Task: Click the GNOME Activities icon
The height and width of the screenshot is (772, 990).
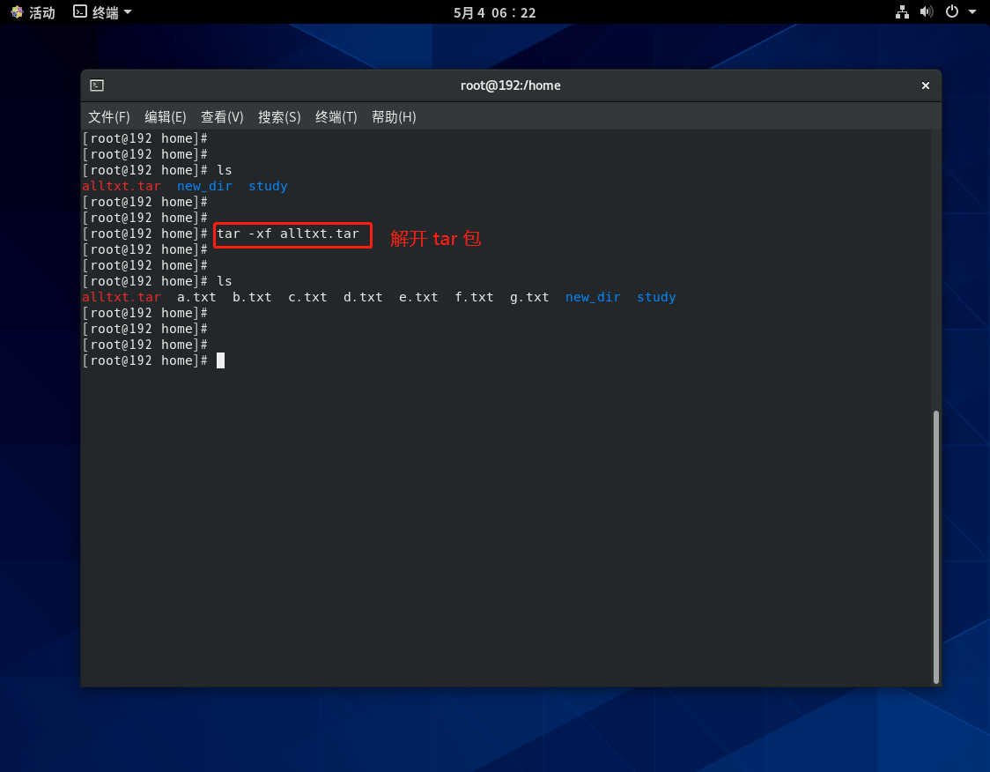Action: pyautogui.click(x=17, y=12)
